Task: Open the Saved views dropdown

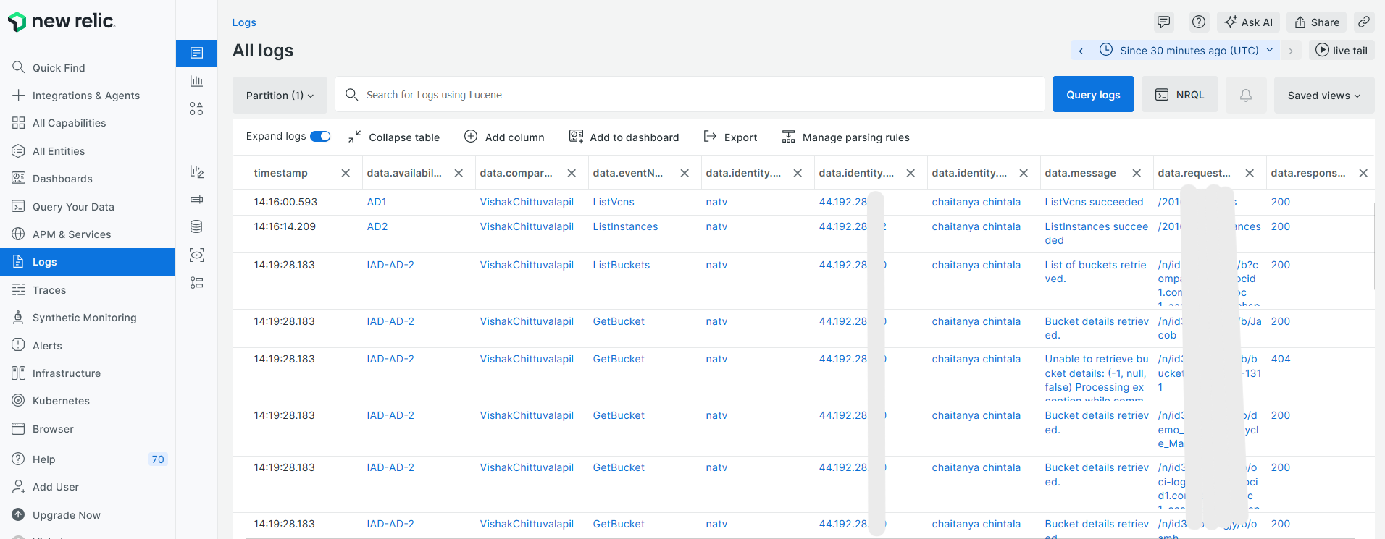Action: [1324, 95]
